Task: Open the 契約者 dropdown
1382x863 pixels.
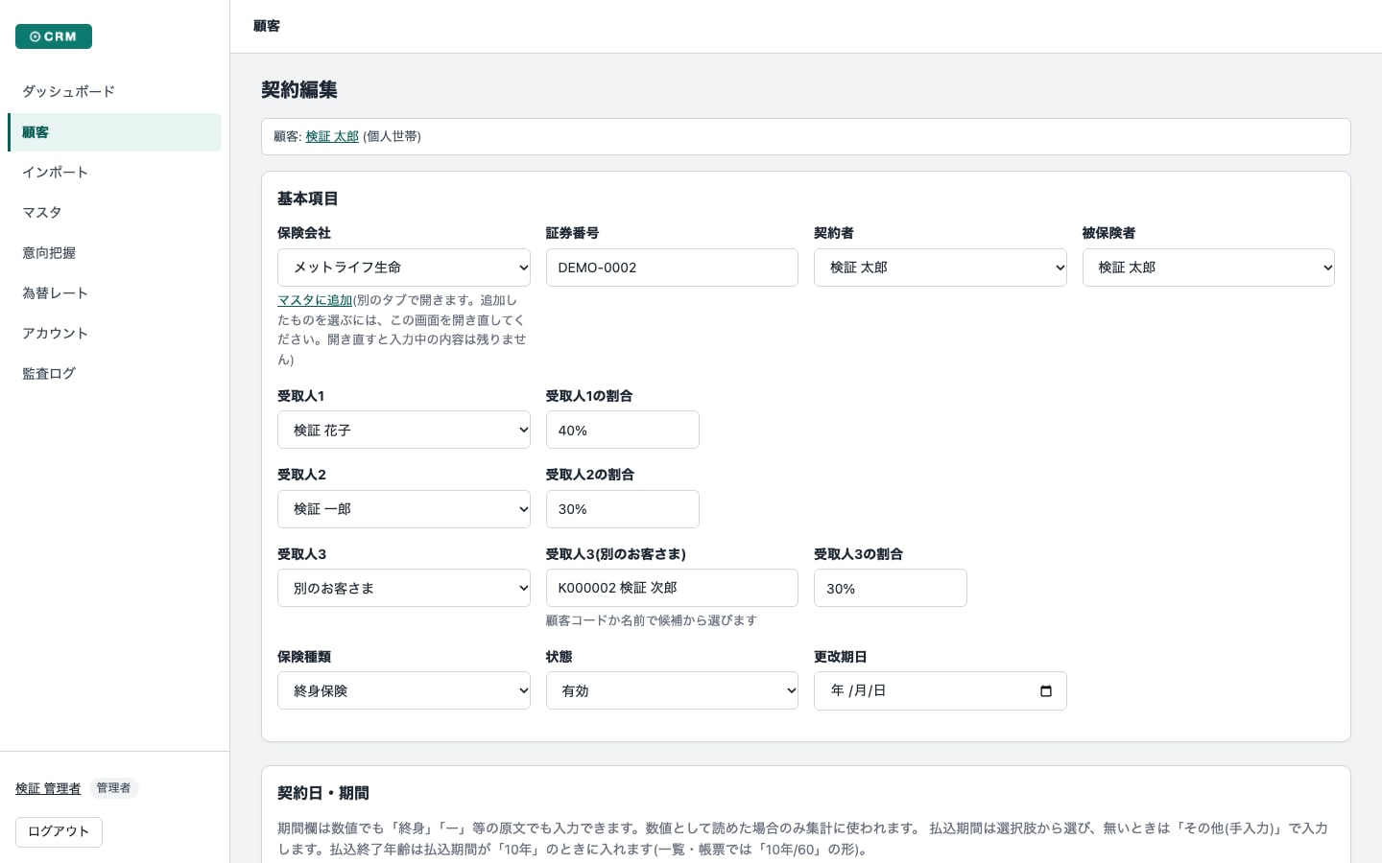Action: pos(941,268)
